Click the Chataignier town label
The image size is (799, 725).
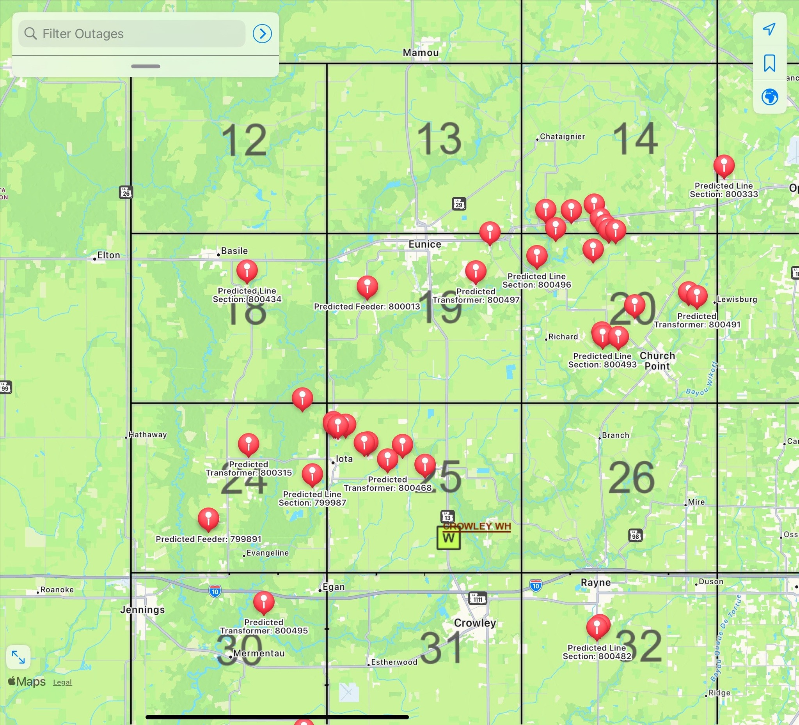(x=562, y=136)
